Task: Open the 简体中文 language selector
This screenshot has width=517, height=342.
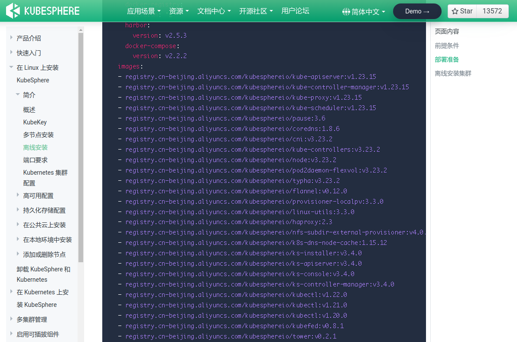Action: point(364,12)
